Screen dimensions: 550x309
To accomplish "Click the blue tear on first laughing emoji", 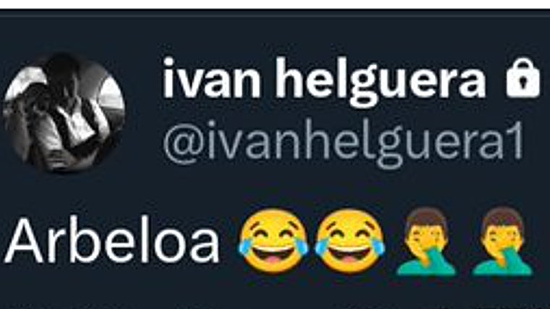I will click(x=243, y=247).
